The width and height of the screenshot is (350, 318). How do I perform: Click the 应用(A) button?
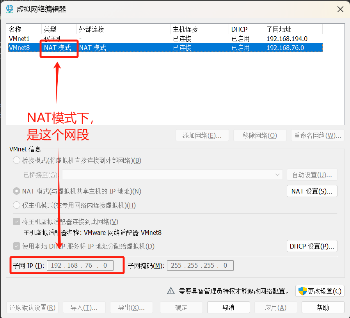[276, 307]
